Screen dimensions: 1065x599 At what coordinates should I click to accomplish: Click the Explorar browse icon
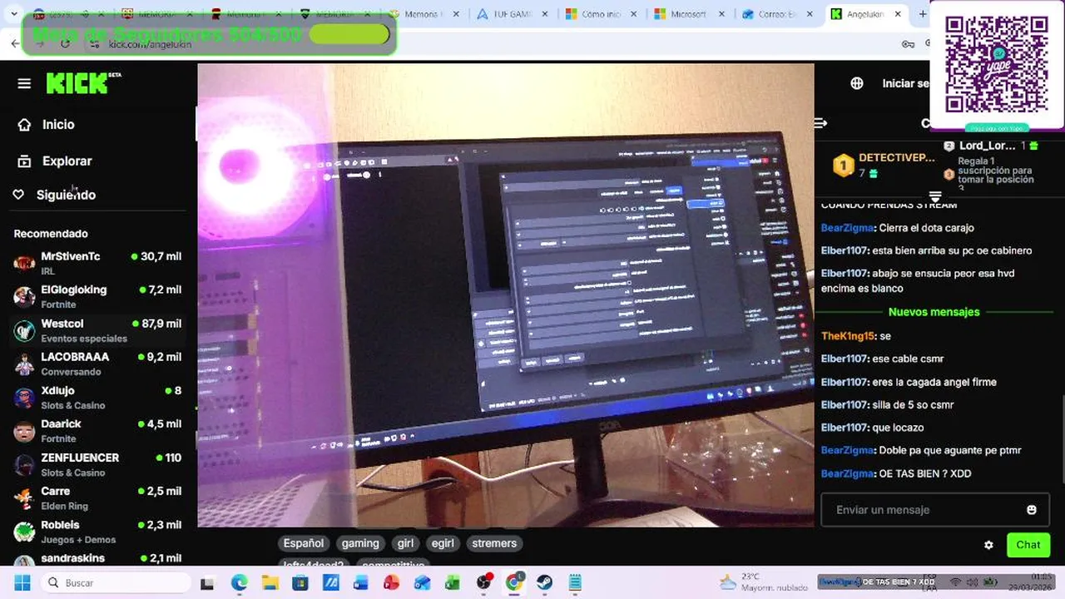(25, 161)
